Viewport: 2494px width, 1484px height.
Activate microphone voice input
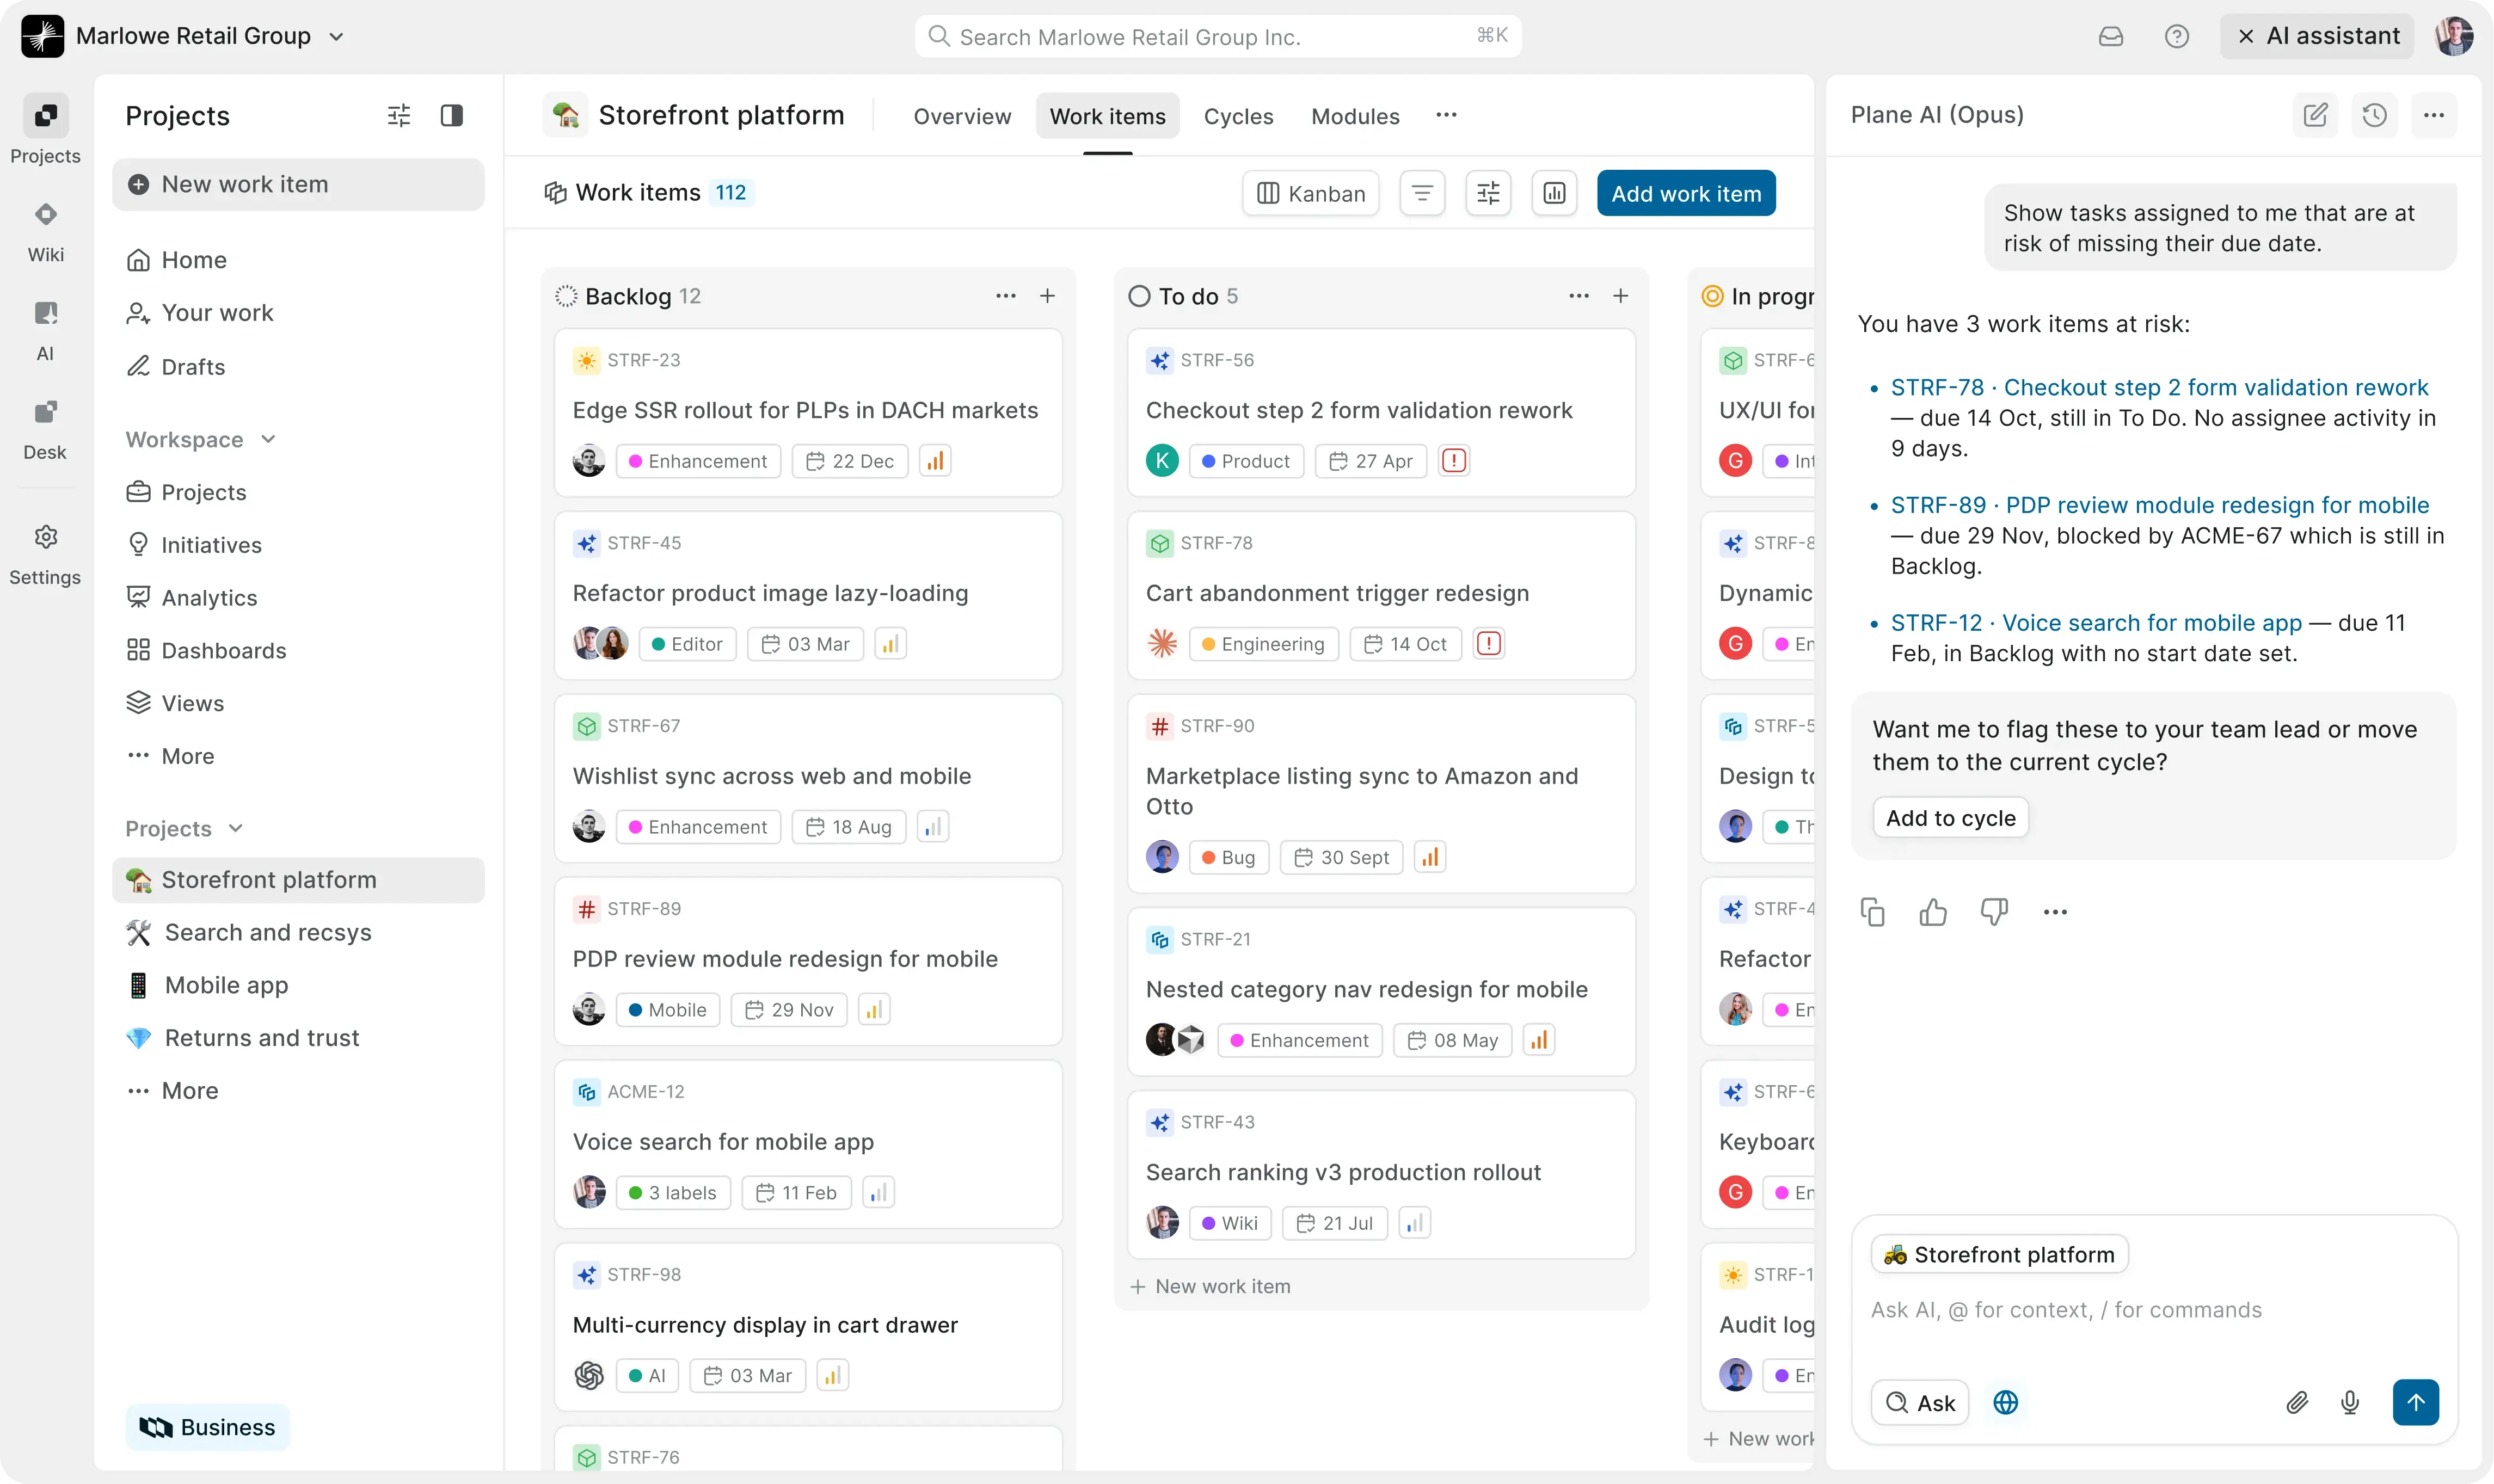pos(2350,1402)
